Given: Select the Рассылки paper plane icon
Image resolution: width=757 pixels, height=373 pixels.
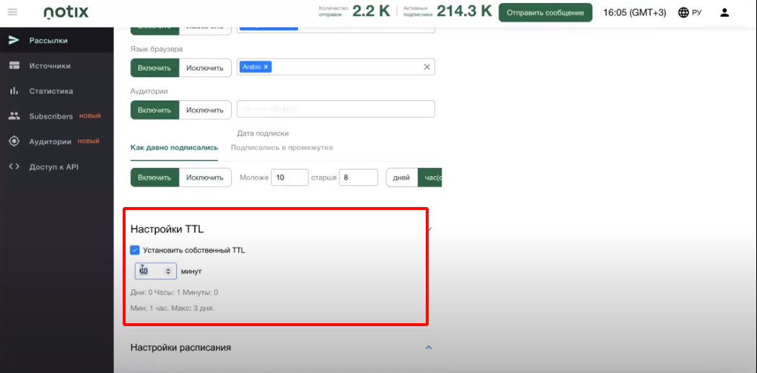Looking at the screenshot, I should tap(14, 40).
